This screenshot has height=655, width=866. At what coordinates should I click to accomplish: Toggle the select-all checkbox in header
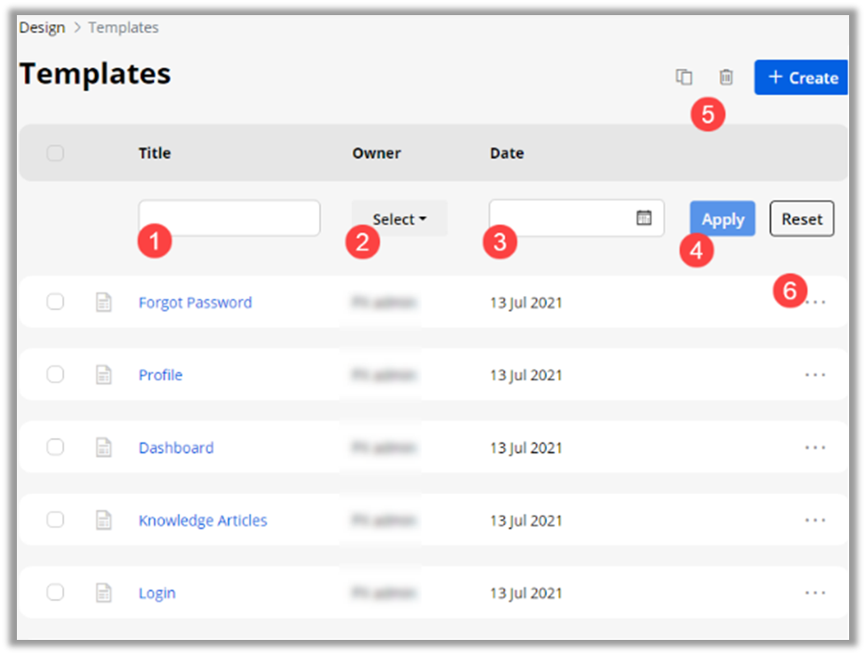[x=55, y=153]
